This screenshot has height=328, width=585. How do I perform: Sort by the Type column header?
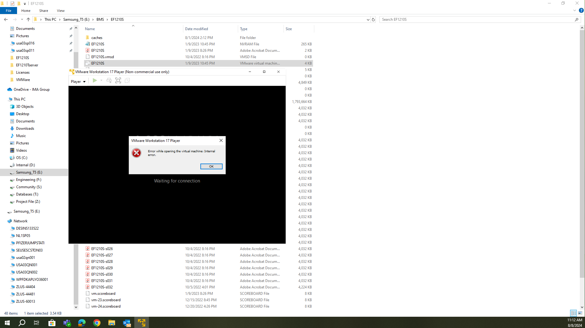(x=261, y=29)
